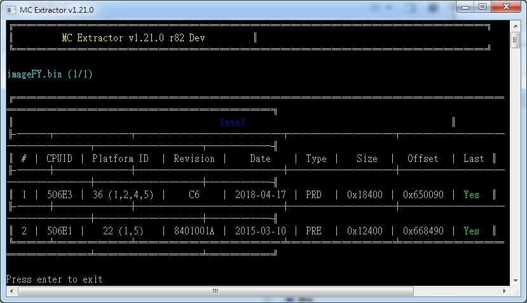Click the vertical scrollbar thumb
527x303 pixels.
(515, 40)
